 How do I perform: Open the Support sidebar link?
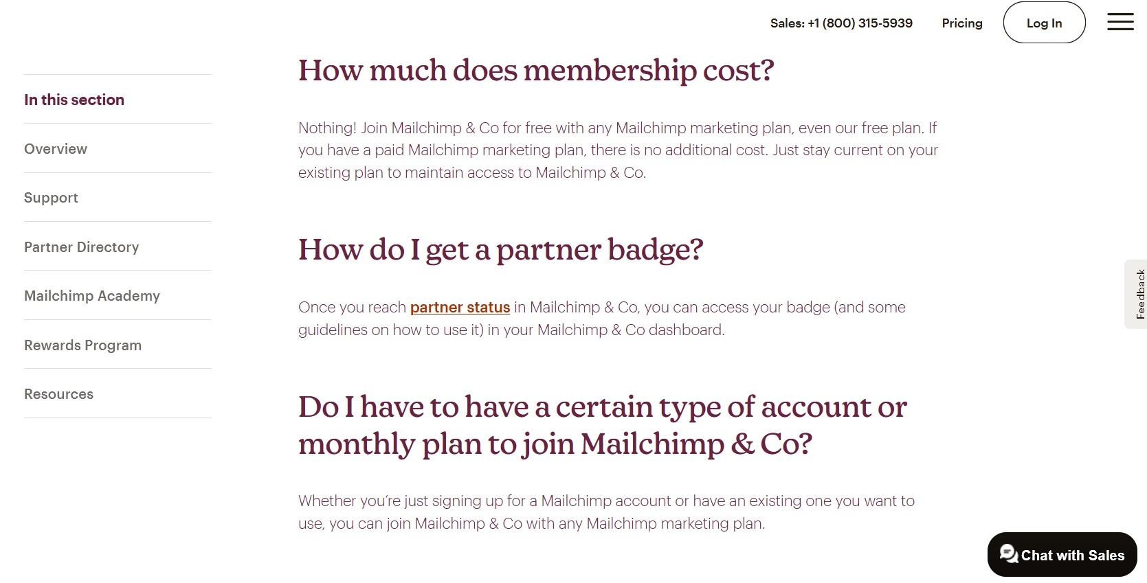[51, 198]
